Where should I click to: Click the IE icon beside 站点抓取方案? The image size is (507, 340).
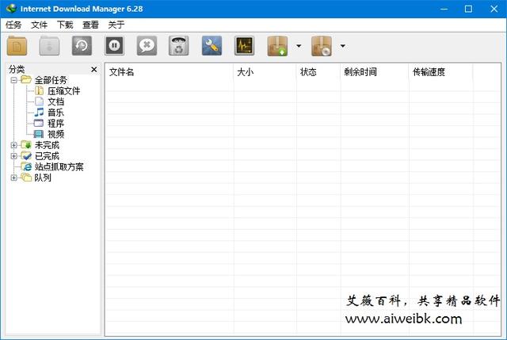pyautogui.click(x=26, y=166)
